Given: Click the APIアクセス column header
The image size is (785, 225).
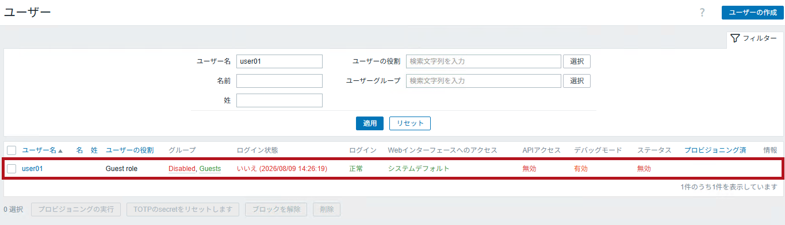Looking at the screenshot, I should pos(541,150).
